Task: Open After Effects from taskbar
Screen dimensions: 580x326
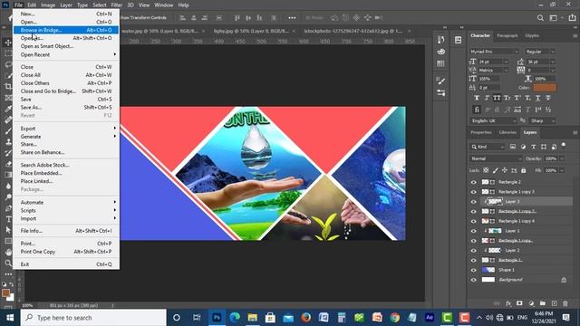Action: 430,318
